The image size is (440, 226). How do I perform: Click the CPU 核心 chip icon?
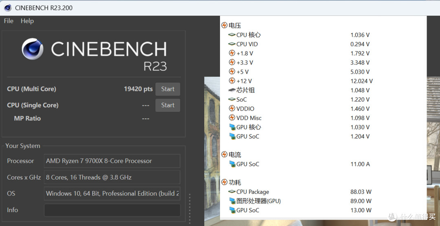point(232,35)
